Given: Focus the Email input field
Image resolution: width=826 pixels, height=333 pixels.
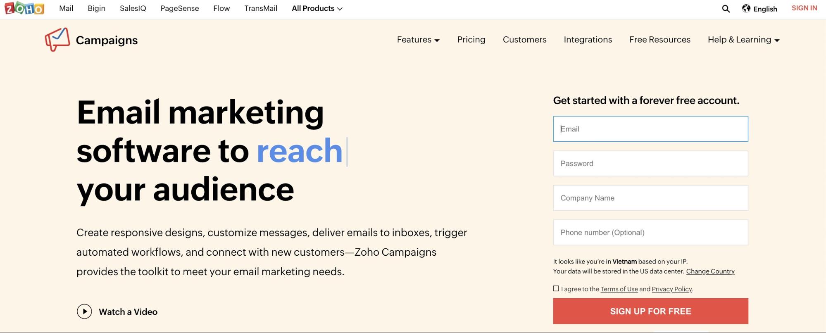Looking at the screenshot, I should coord(650,129).
